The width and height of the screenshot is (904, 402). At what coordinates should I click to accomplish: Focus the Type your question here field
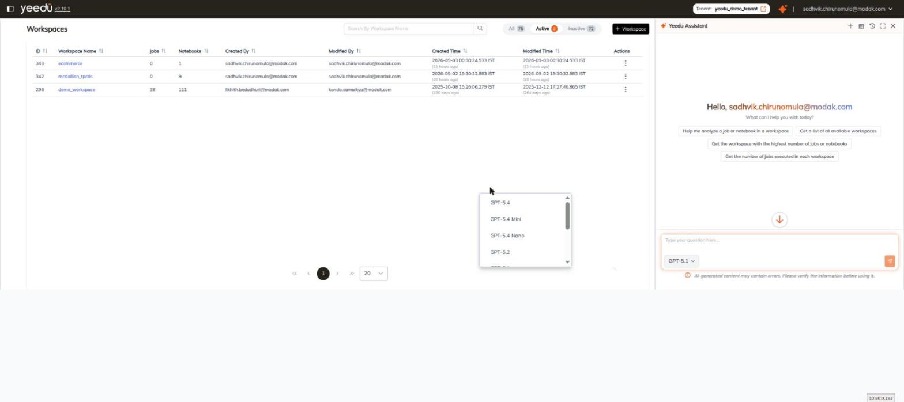coord(779,241)
